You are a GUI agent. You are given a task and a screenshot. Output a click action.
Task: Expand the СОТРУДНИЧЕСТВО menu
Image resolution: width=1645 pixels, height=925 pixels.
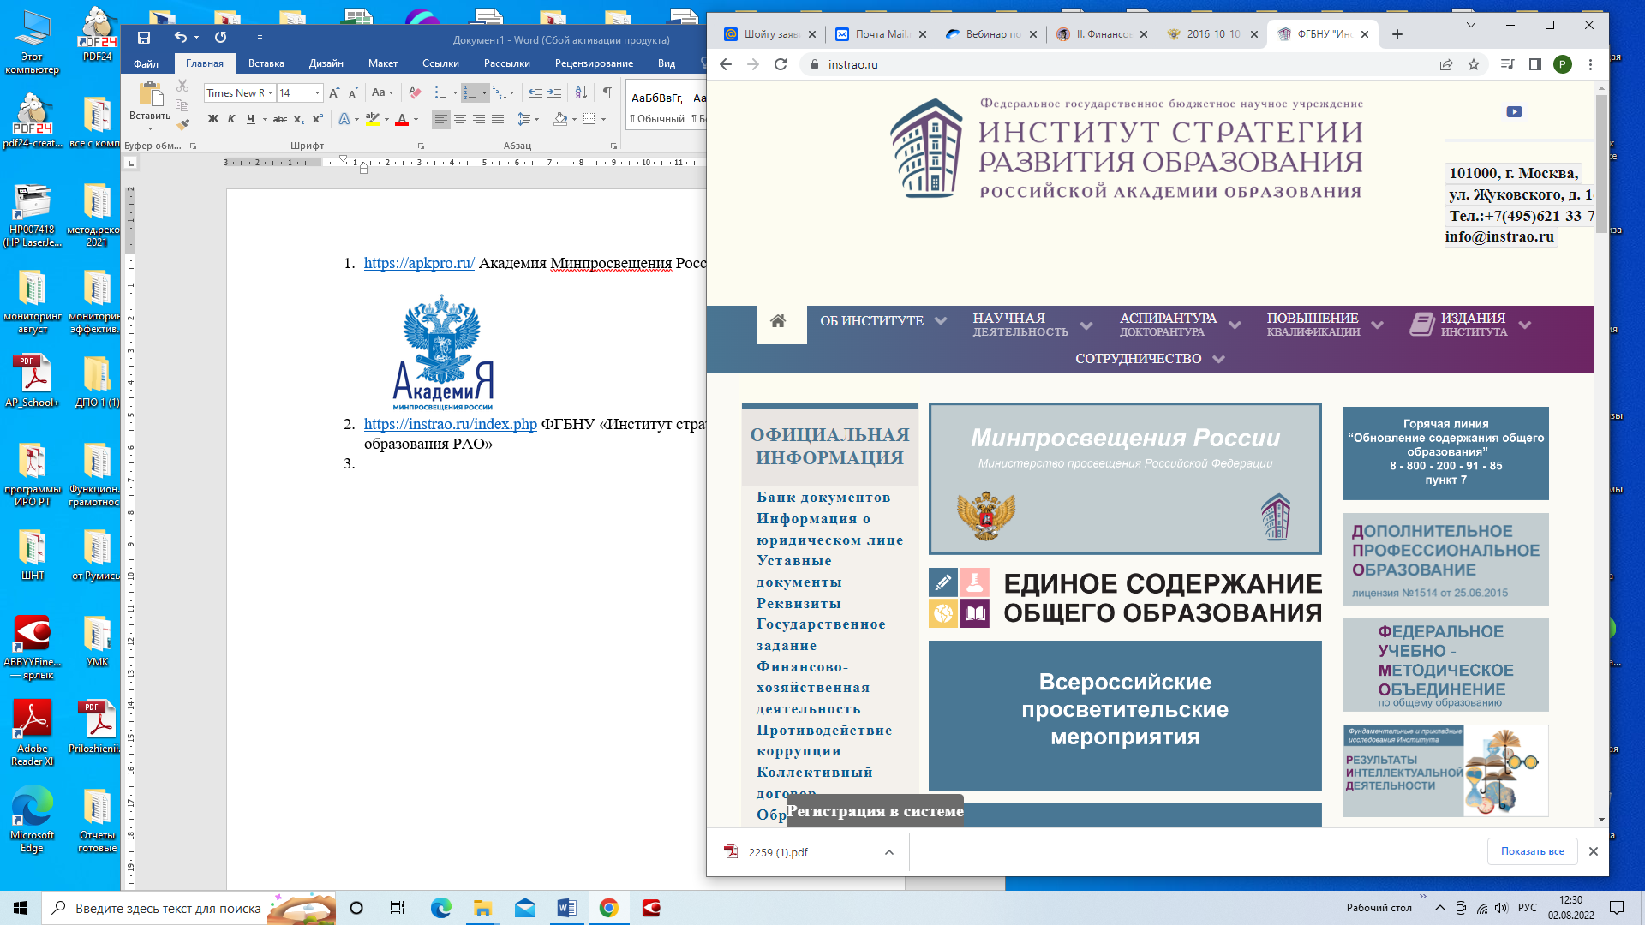1150,359
